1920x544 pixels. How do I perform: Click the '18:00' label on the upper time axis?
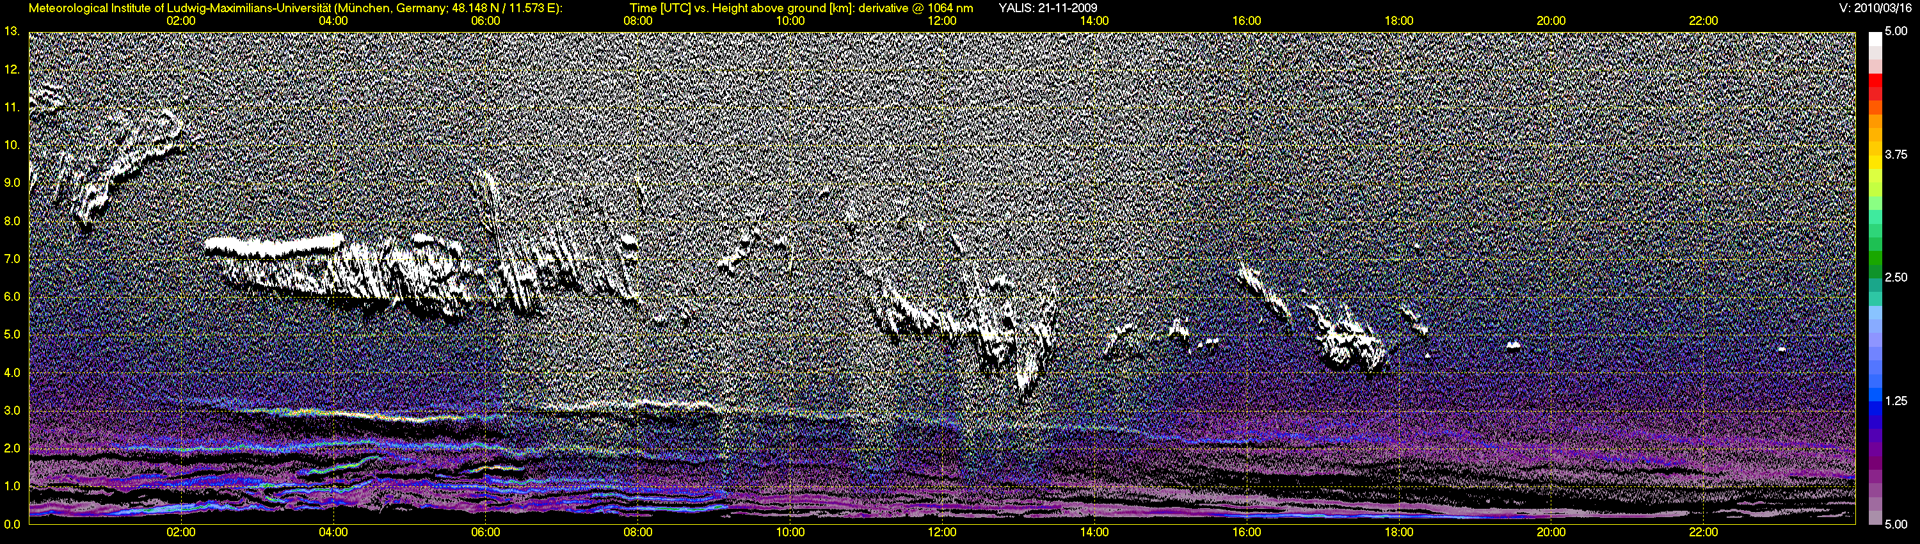click(1399, 21)
